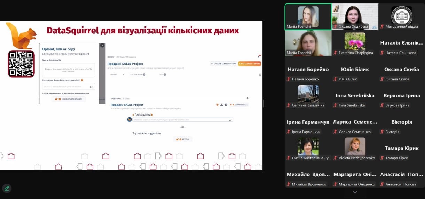425x199 pixels.
Task: Click the large Inna Serebriiska name tile
Action: pyautogui.click(x=355, y=95)
